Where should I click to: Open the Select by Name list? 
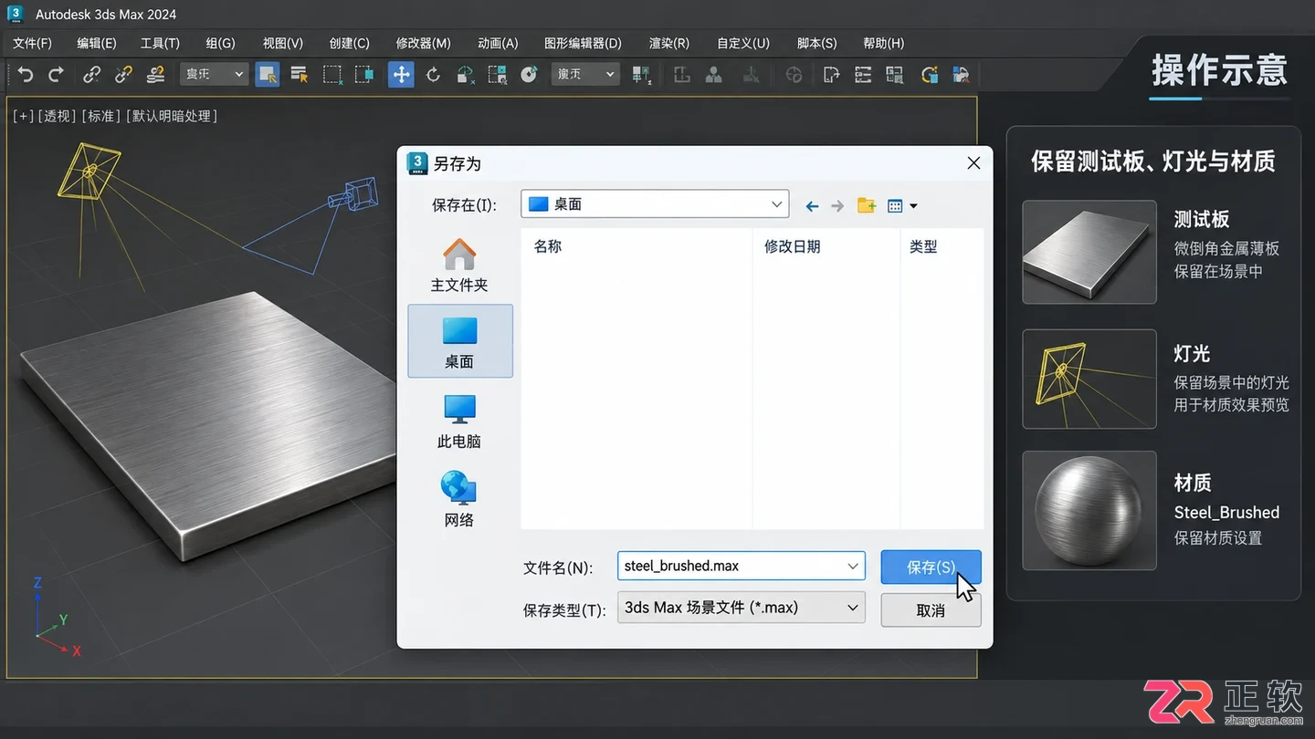pos(299,75)
